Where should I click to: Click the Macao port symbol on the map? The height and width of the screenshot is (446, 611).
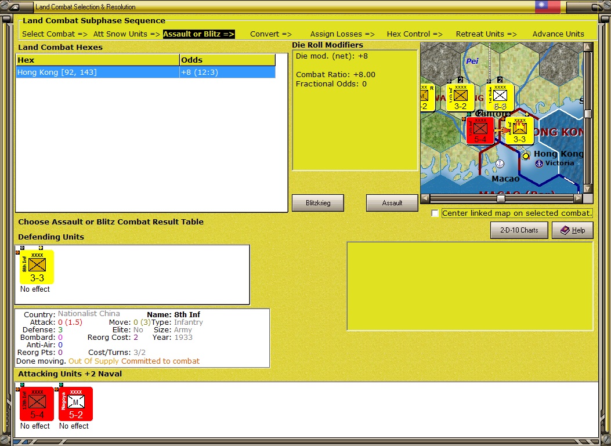point(500,164)
